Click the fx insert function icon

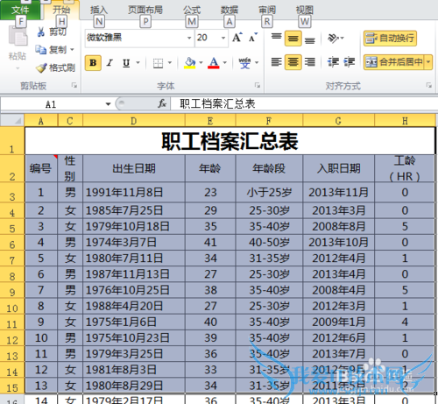tap(162, 103)
